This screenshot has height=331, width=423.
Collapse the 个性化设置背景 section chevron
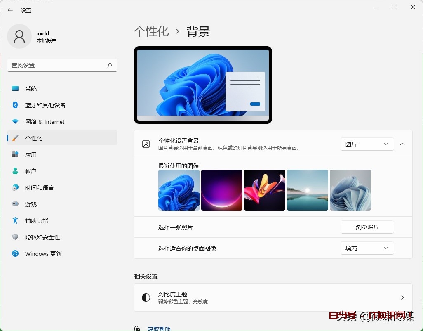(x=402, y=144)
